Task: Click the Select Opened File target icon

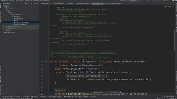Action: pos(26,4)
